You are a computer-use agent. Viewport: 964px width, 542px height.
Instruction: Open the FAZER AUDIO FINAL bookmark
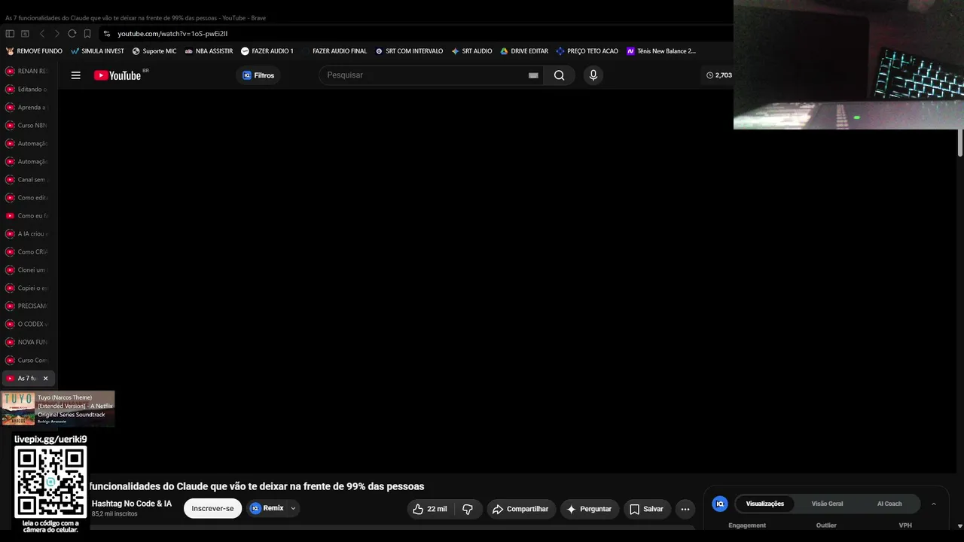pyautogui.click(x=339, y=51)
